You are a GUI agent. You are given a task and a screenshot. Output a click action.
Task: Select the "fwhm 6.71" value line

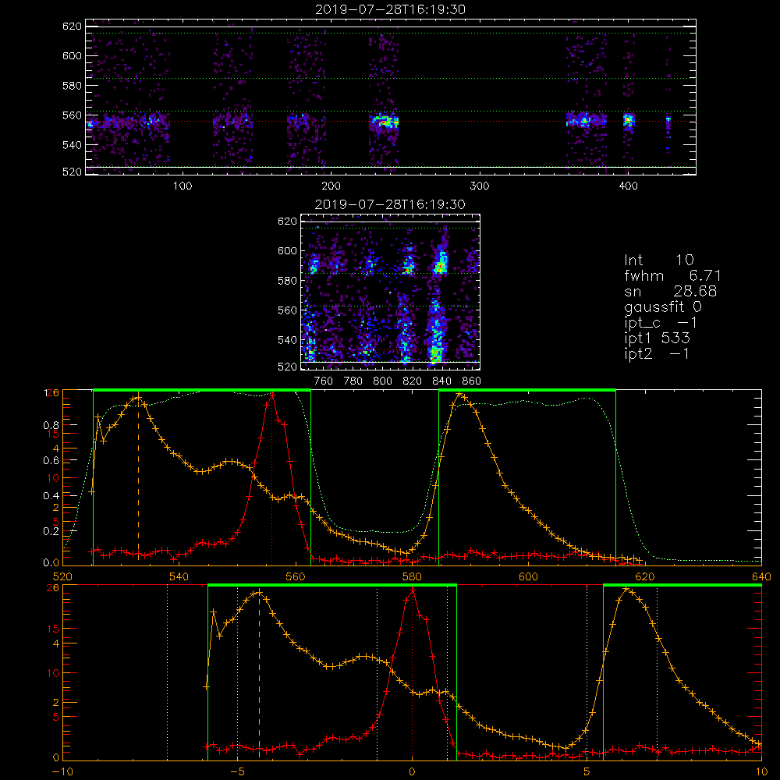click(x=672, y=275)
